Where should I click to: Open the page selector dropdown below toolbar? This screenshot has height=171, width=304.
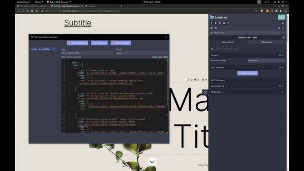pyautogui.click(x=245, y=33)
